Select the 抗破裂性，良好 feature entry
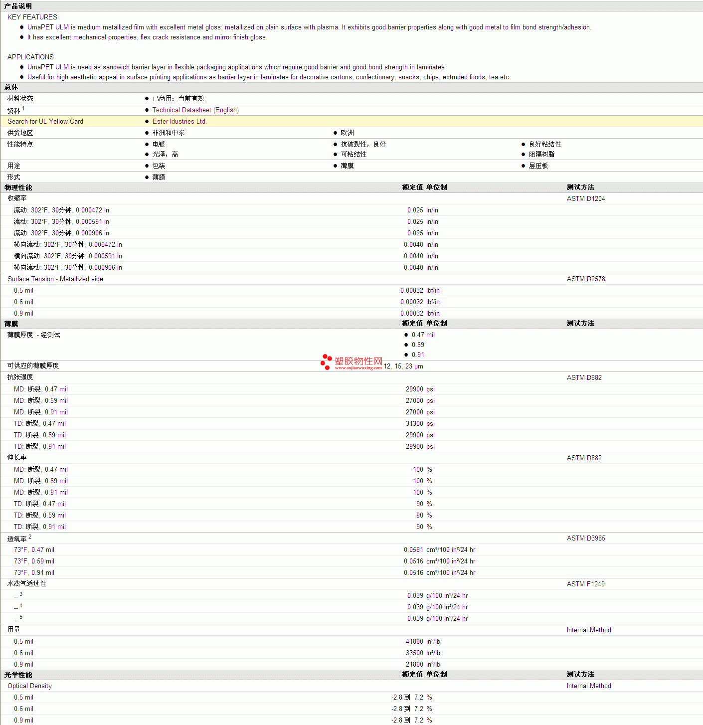The width and height of the screenshot is (703, 725). pyautogui.click(x=363, y=145)
